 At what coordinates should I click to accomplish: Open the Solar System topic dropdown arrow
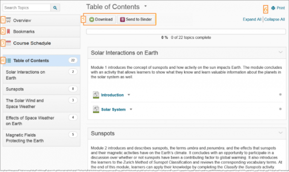point(131,109)
